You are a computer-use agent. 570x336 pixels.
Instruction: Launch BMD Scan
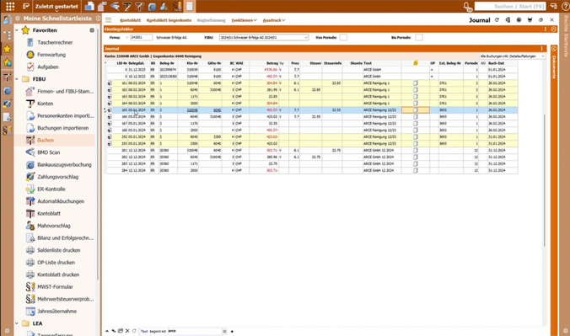point(48,152)
